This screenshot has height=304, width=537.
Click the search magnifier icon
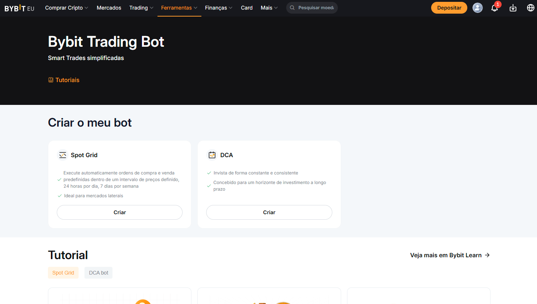coord(292,8)
